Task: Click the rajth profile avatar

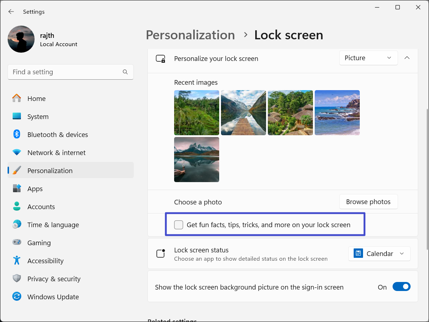Action: pyautogui.click(x=21, y=39)
